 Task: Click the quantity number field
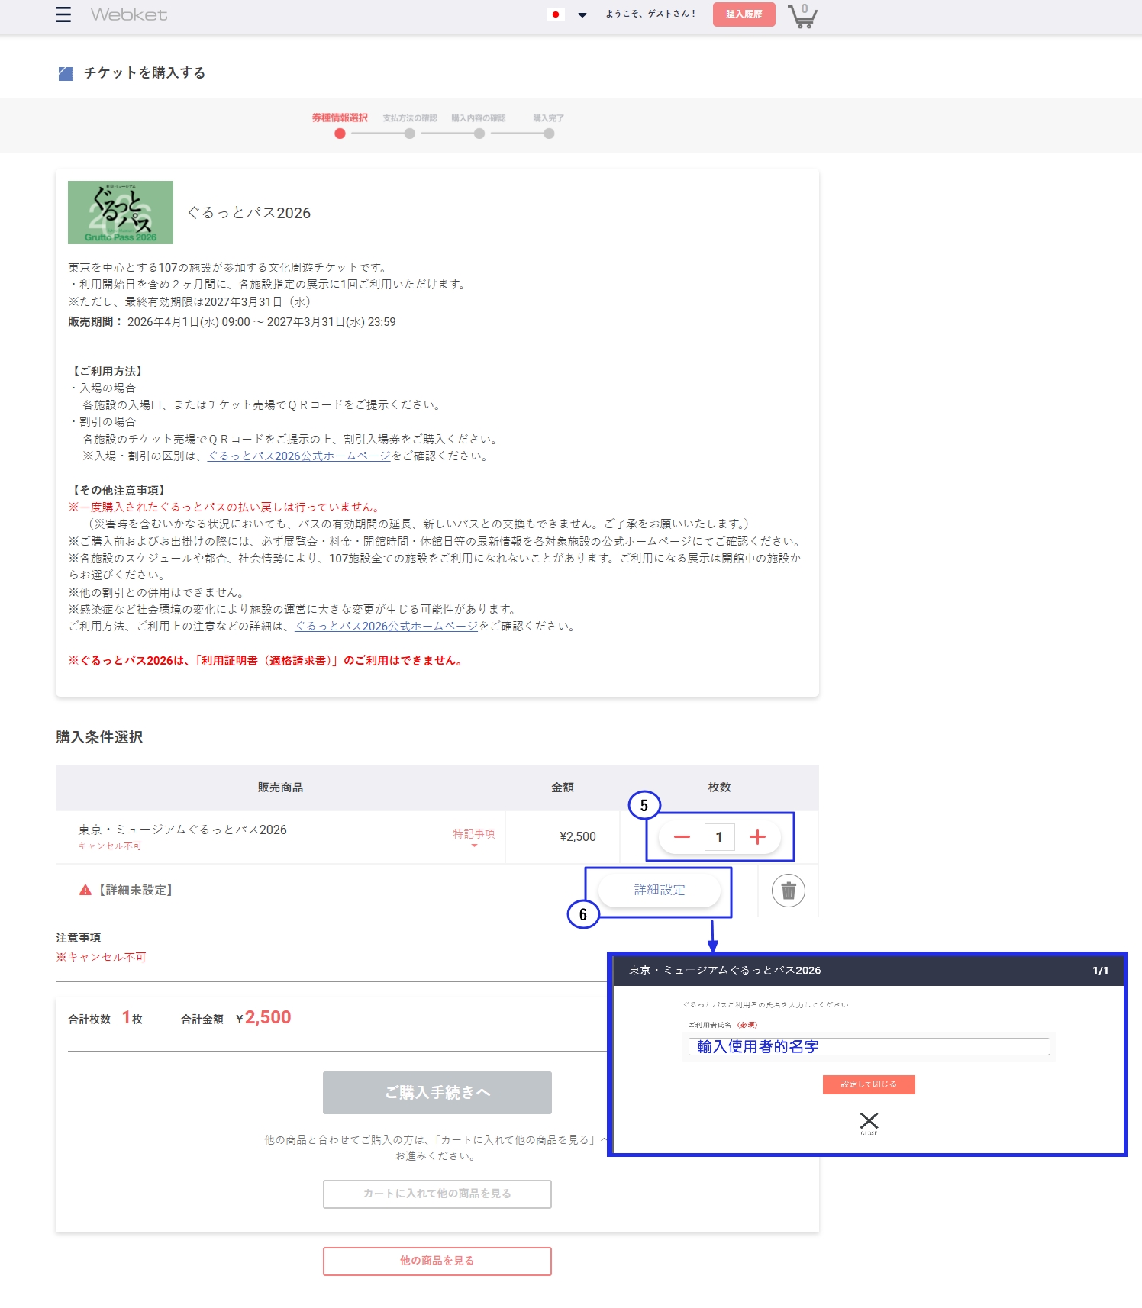719,837
